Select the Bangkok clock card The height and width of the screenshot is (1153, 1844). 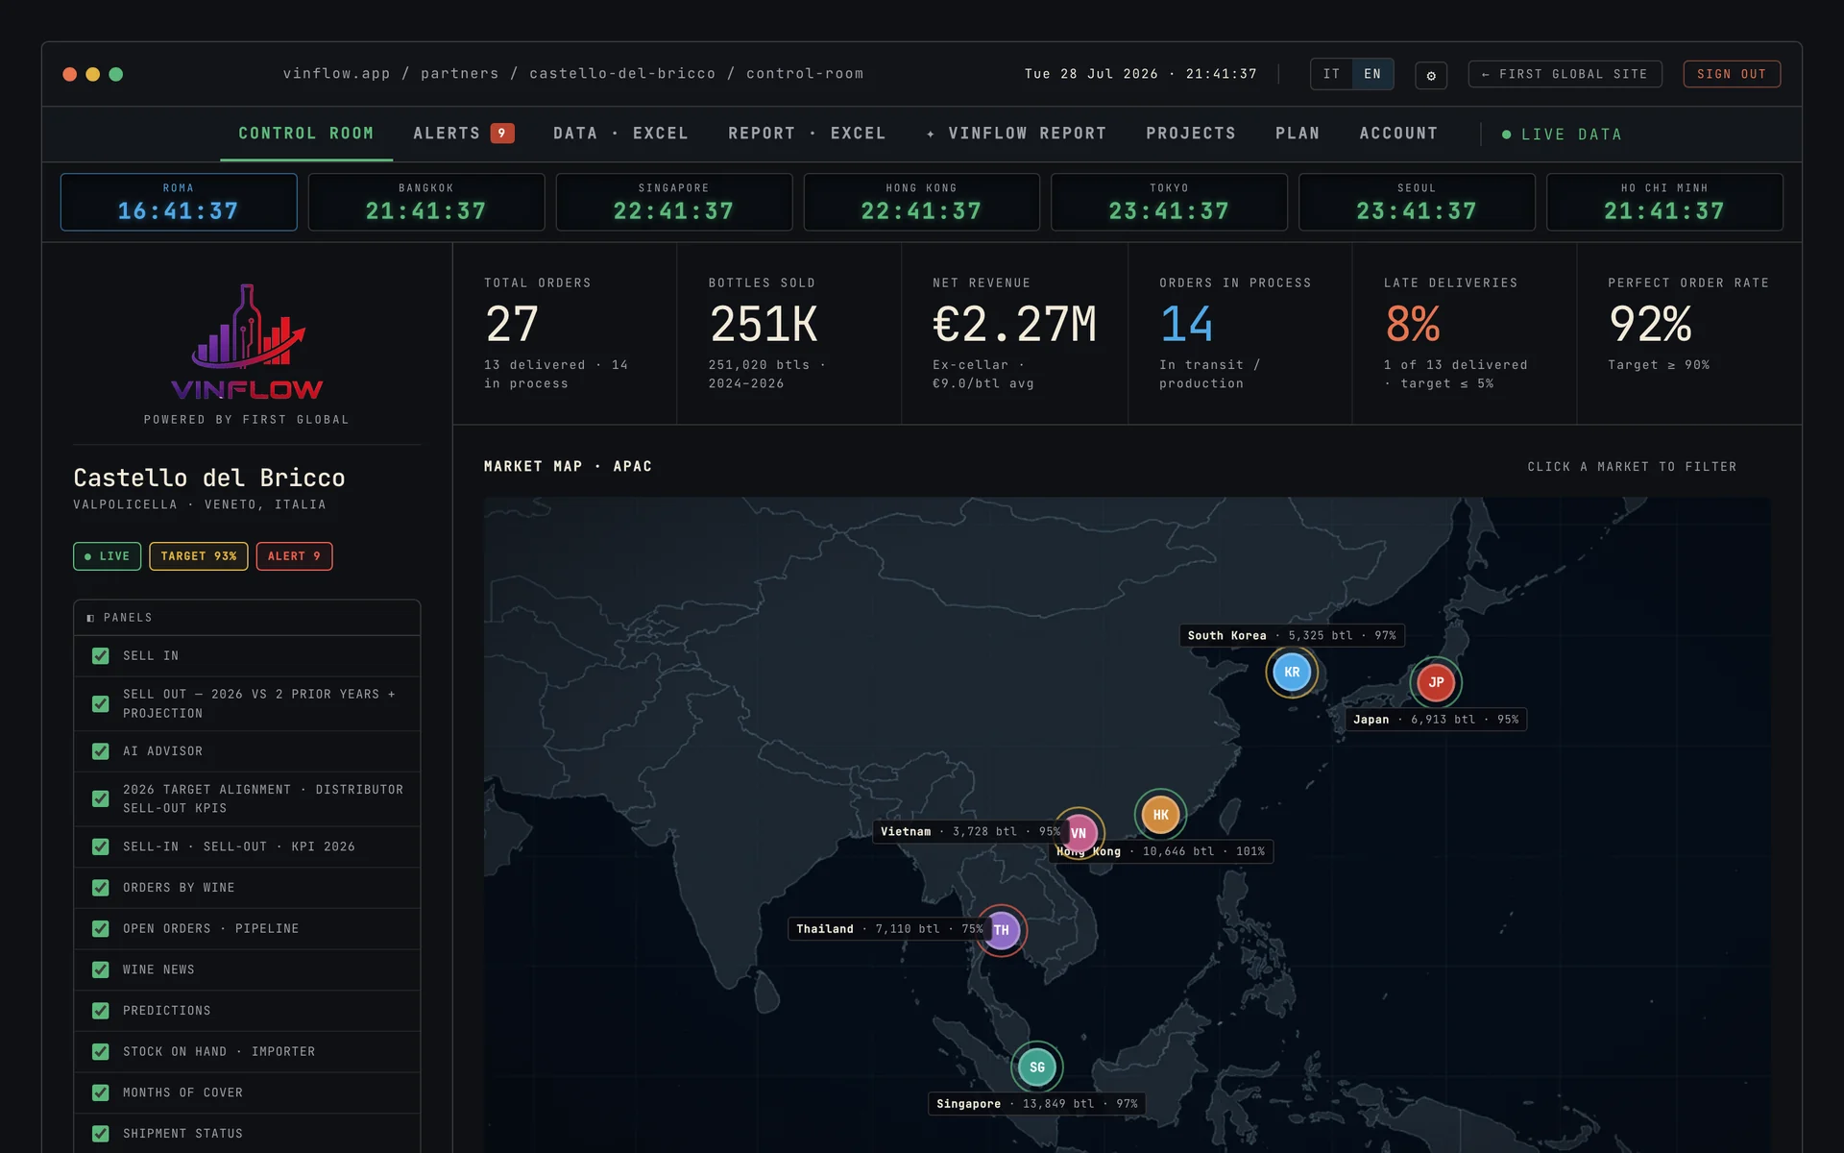(426, 202)
